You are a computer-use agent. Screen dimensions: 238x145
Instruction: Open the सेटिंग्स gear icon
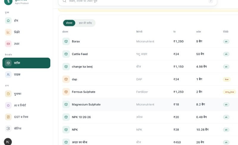point(8,128)
